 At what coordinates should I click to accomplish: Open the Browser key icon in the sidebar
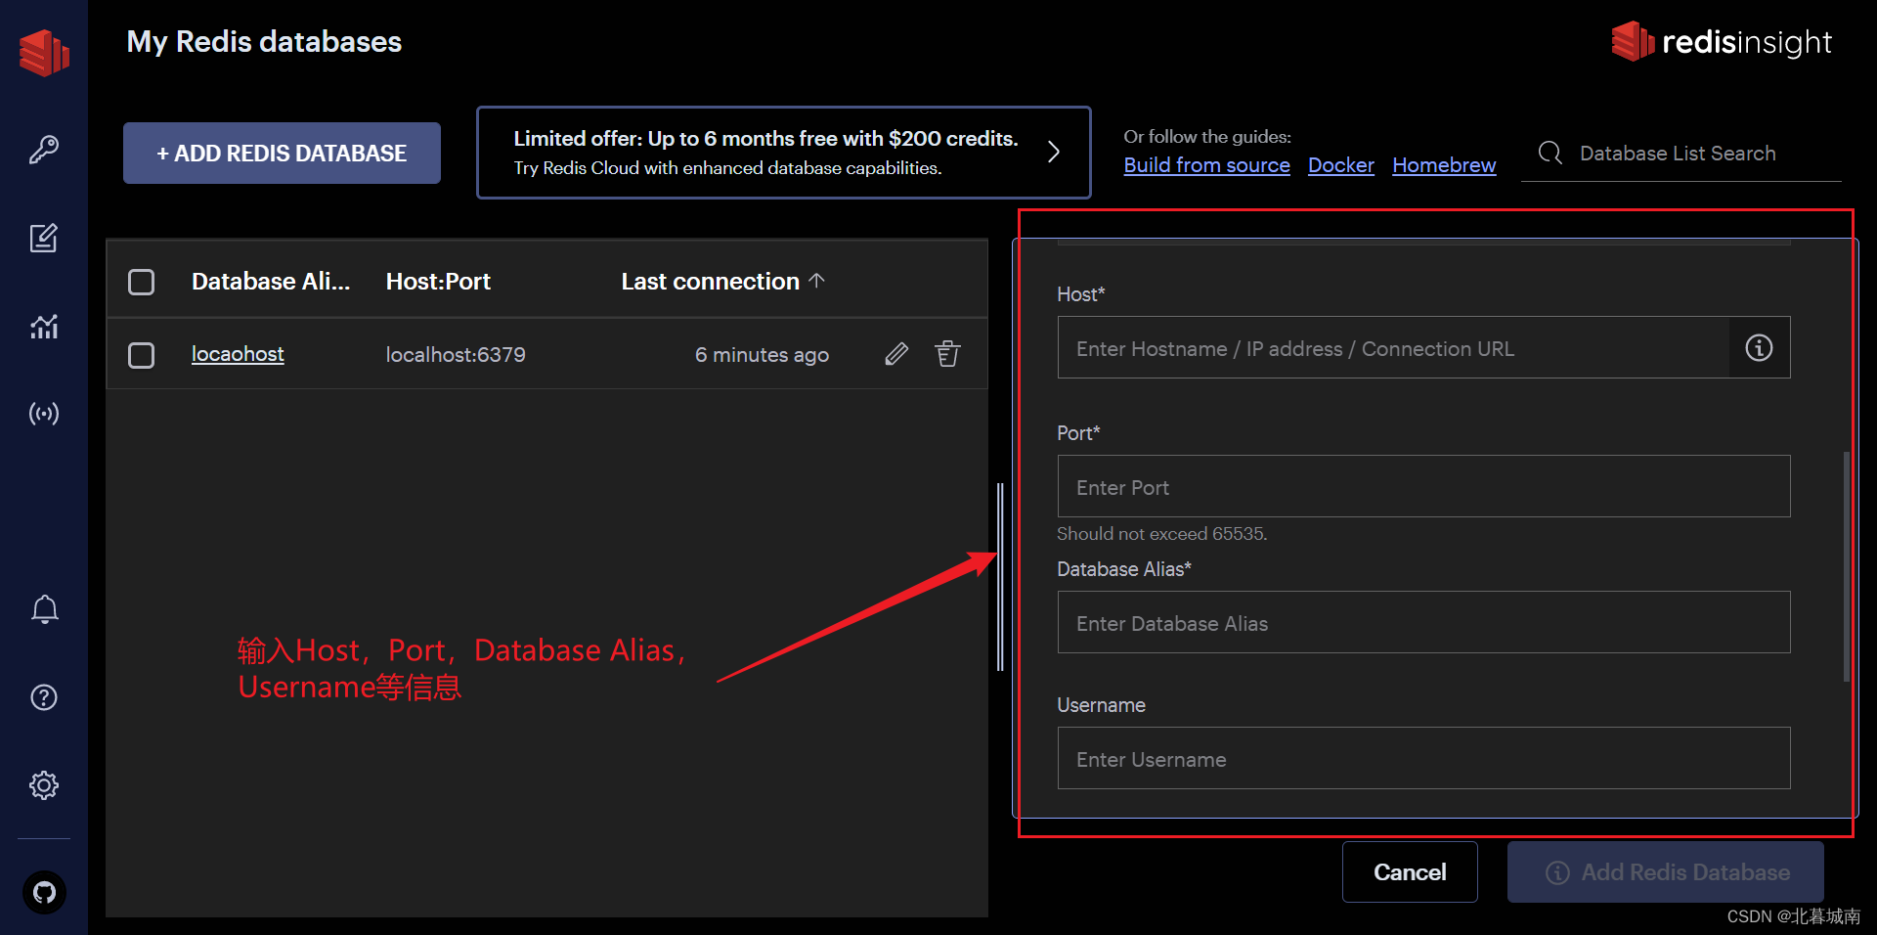tap(44, 150)
